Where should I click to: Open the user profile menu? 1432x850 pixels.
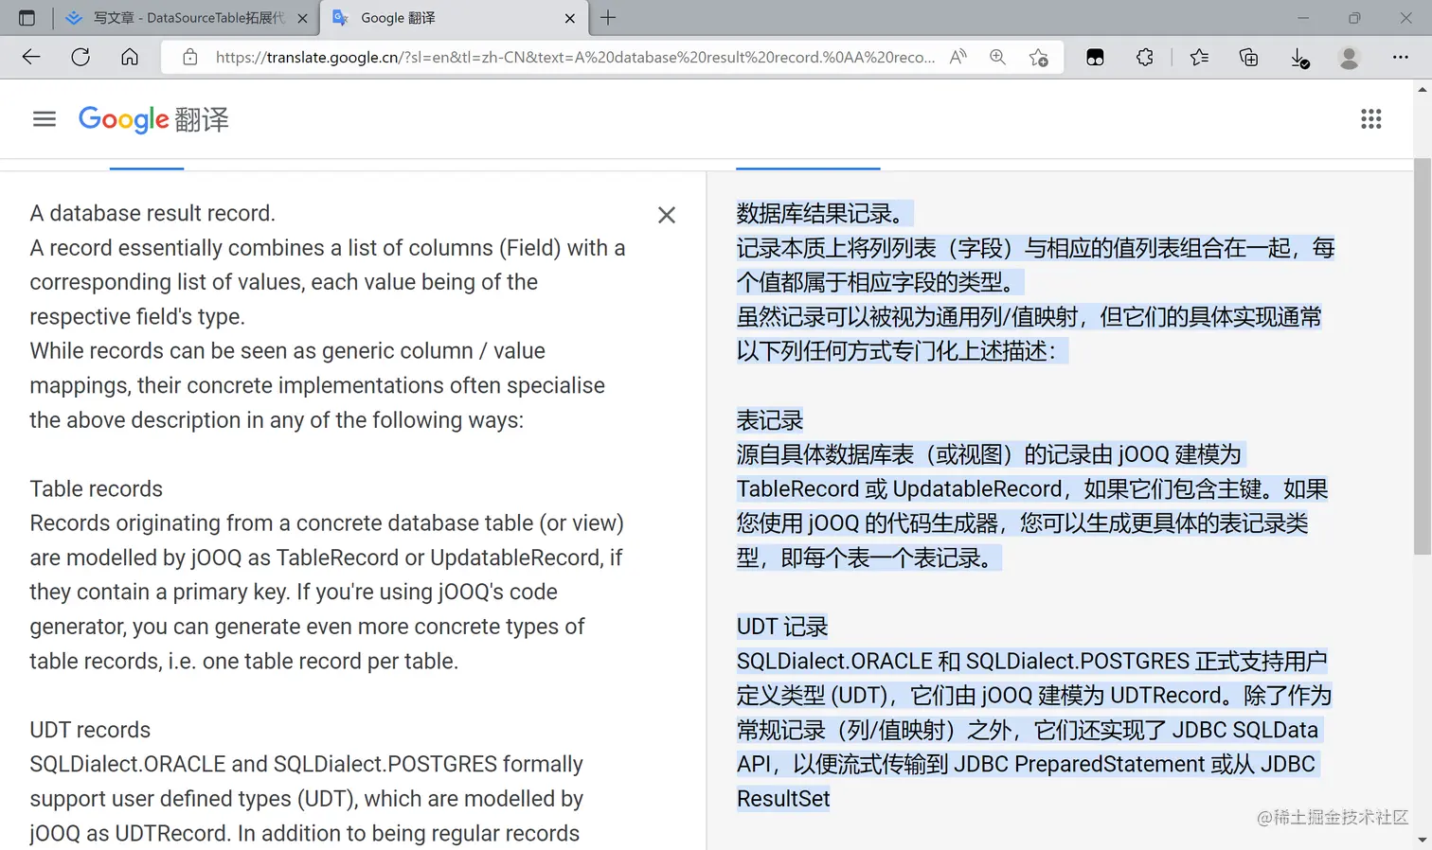tap(1350, 58)
